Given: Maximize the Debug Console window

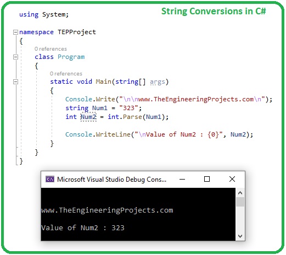Looking at the screenshot, I should (207, 179).
